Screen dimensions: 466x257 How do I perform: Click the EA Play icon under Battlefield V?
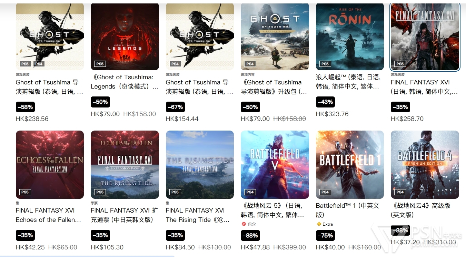coord(243,224)
